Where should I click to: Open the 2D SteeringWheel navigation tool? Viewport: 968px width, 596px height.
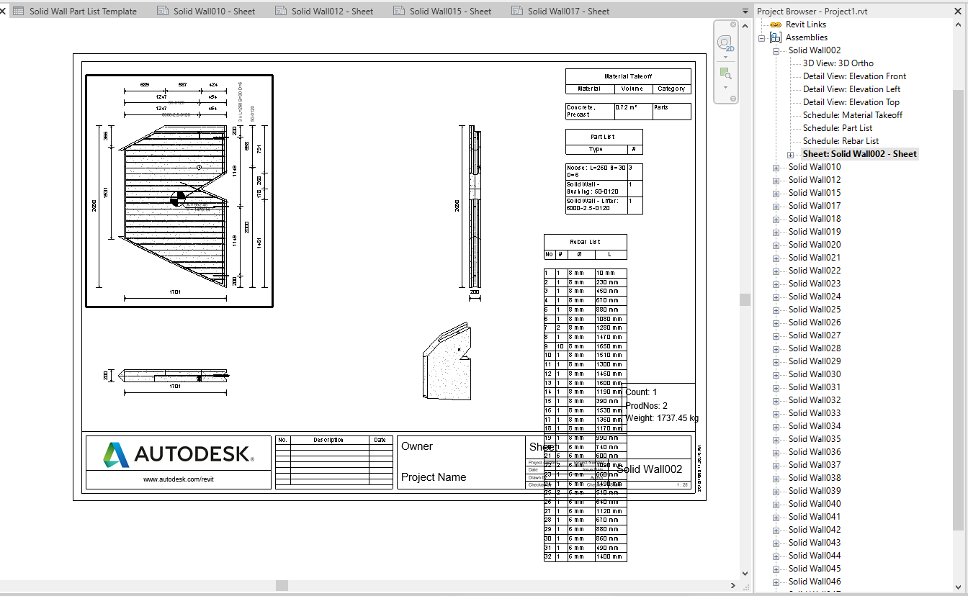click(724, 42)
